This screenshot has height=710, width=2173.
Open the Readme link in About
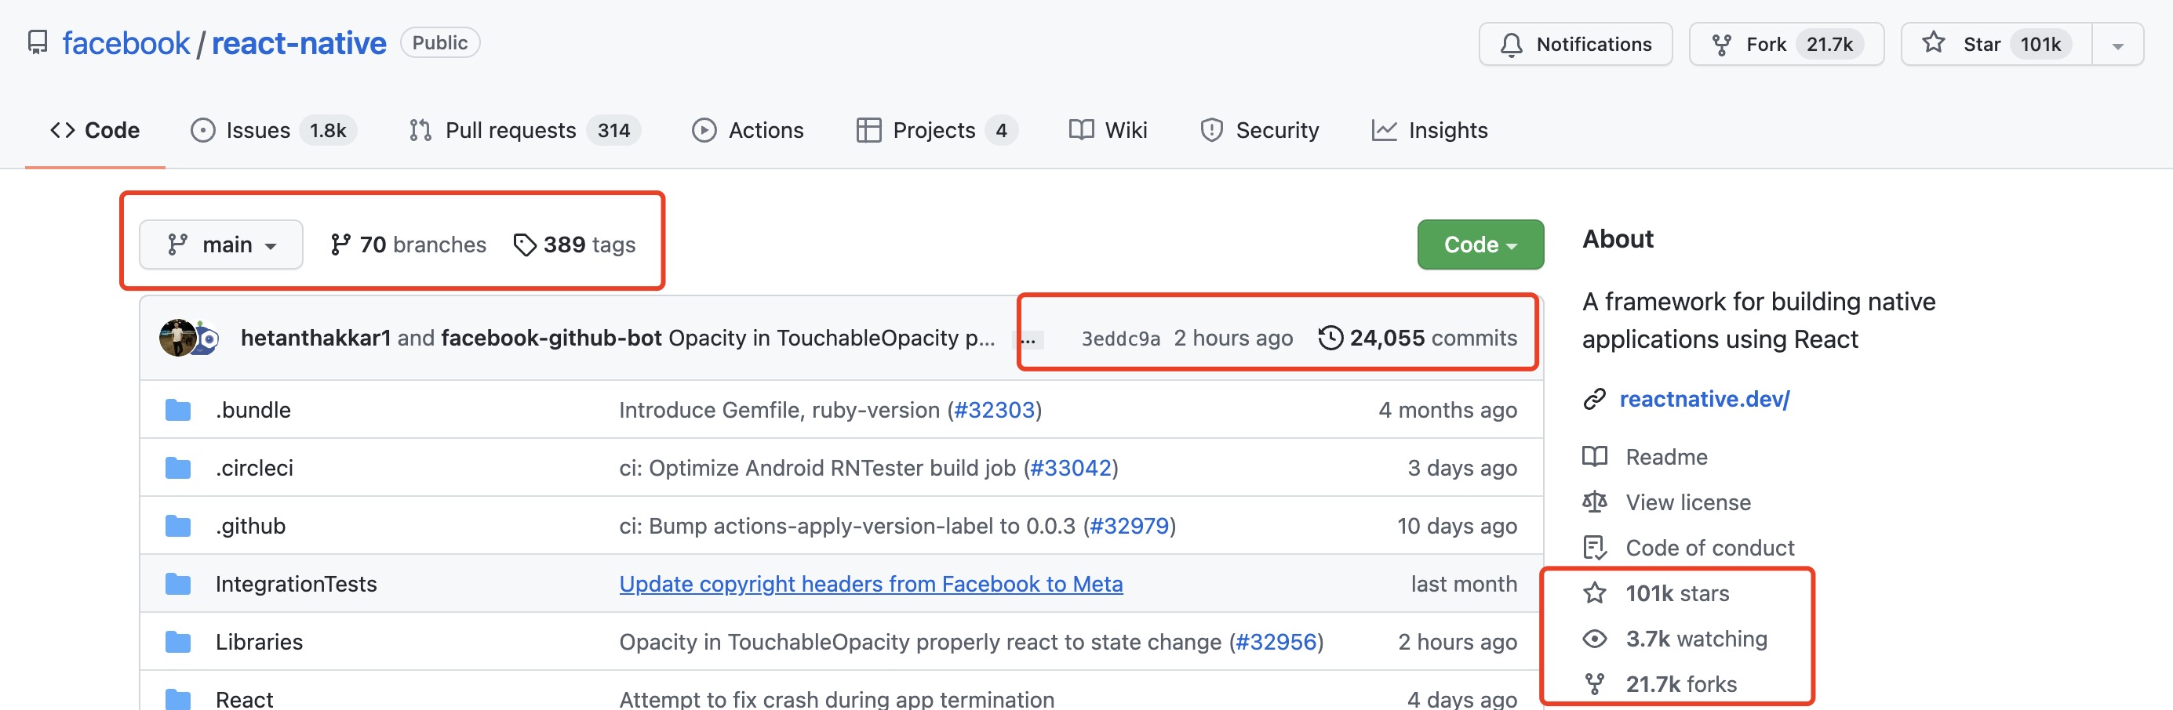click(x=1666, y=457)
